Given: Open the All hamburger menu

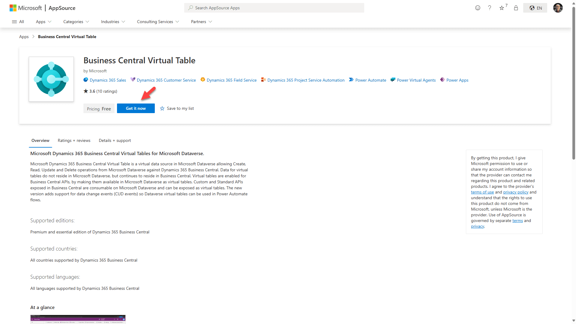Looking at the screenshot, I should (18, 22).
